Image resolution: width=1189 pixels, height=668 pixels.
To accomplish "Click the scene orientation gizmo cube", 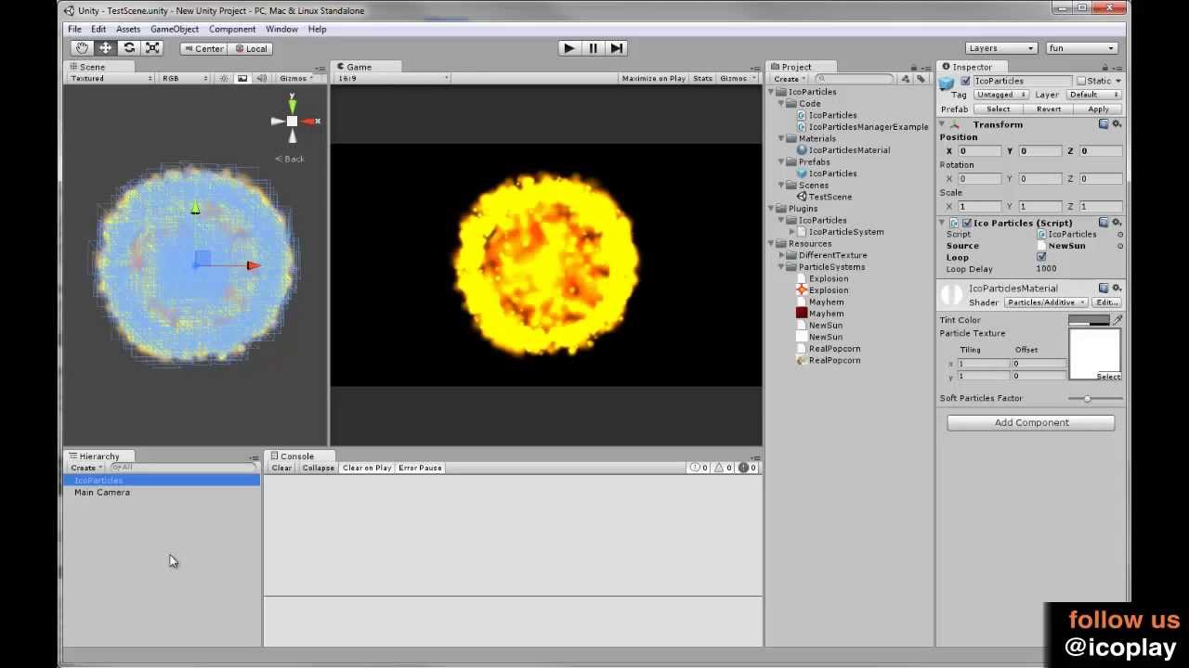I will coord(292,122).
